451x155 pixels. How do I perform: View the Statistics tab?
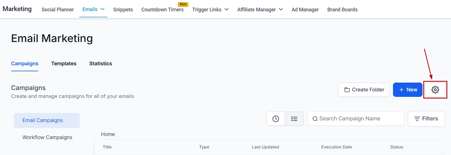[x=101, y=64]
